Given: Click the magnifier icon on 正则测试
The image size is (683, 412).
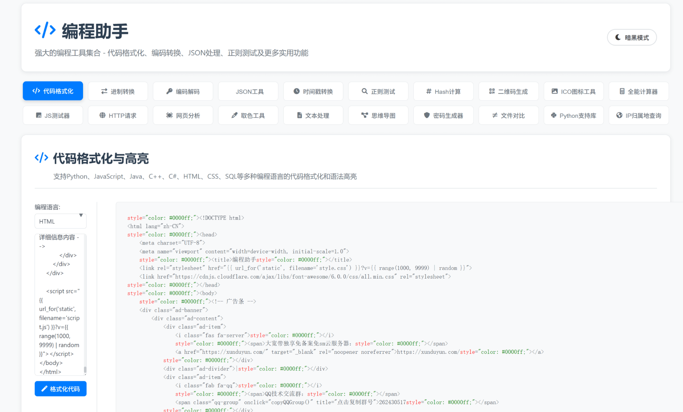Looking at the screenshot, I should click(x=364, y=91).
